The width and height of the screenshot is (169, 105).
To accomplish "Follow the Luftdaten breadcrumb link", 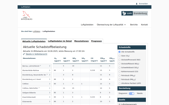I will [x=37, y=31].
